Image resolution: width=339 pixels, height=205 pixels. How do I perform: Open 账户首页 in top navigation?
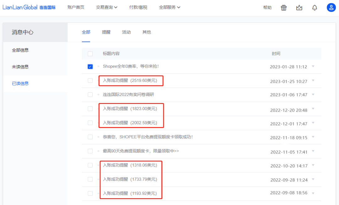[76, 7]
